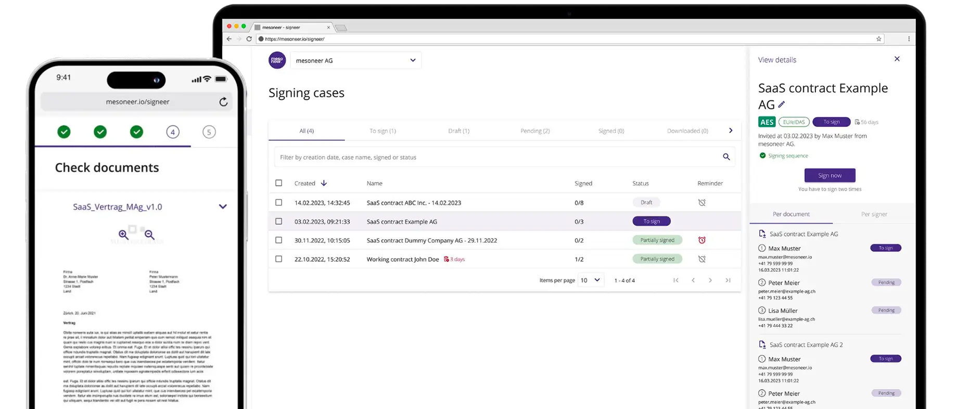Click Lisa Müller's Pending badge
Viewport: 957px width, 409px height.
(x=886, y=310)
